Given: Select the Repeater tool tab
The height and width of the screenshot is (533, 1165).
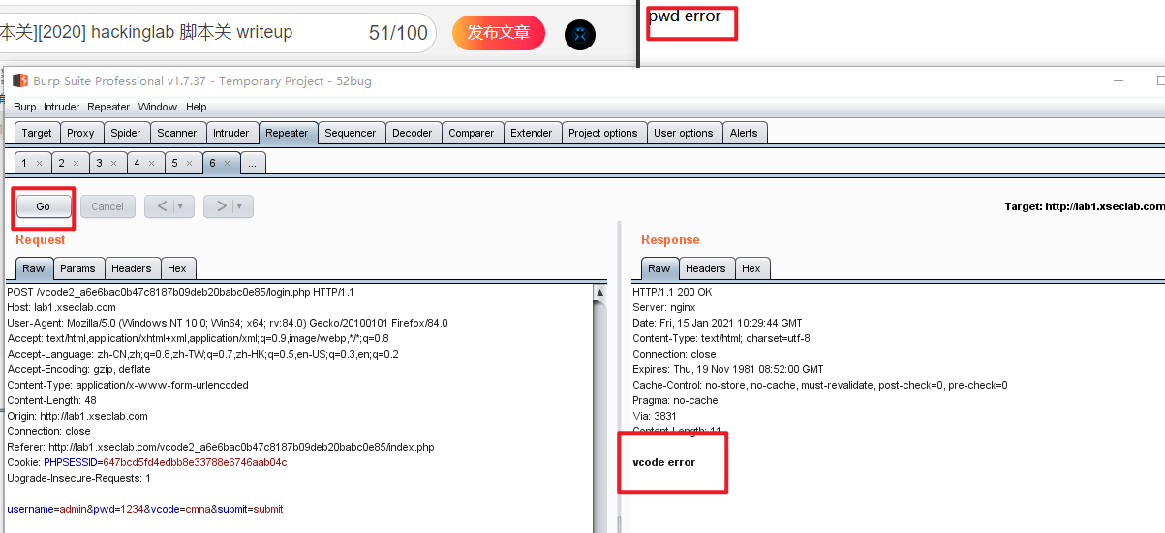Looking at the screenshot, I should 287,133.
